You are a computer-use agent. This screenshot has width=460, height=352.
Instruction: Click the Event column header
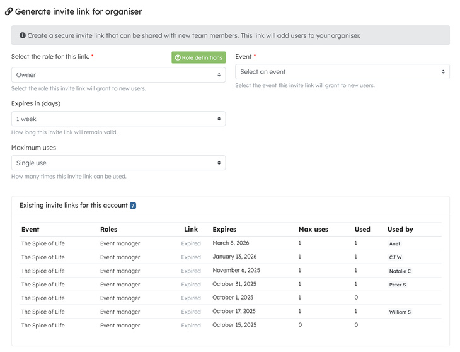[30, 229]
